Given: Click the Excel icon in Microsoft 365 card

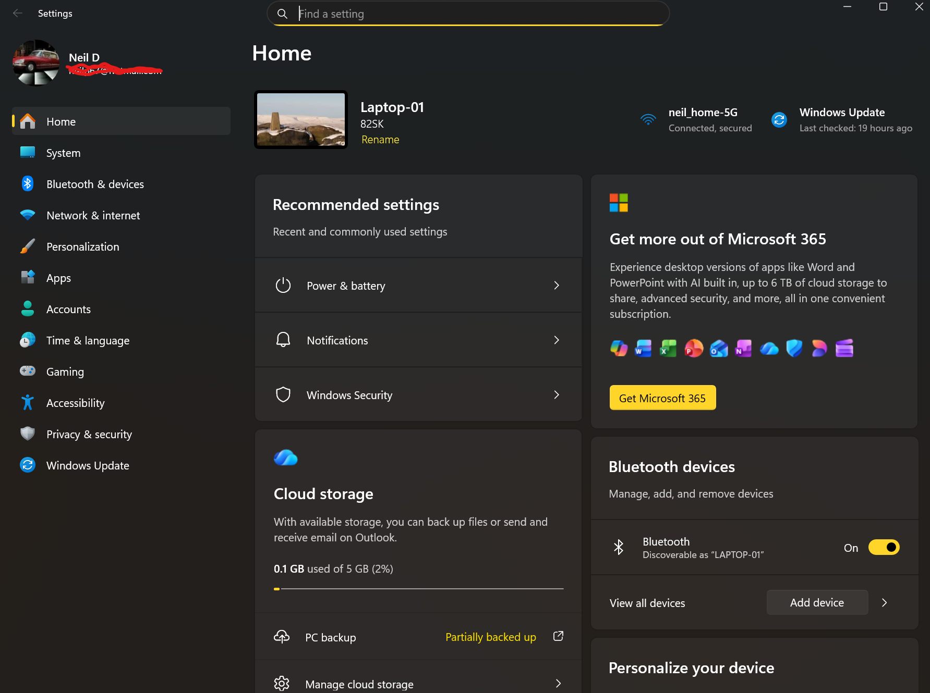Looking at the screenshot, I should (x=668, y=348).
